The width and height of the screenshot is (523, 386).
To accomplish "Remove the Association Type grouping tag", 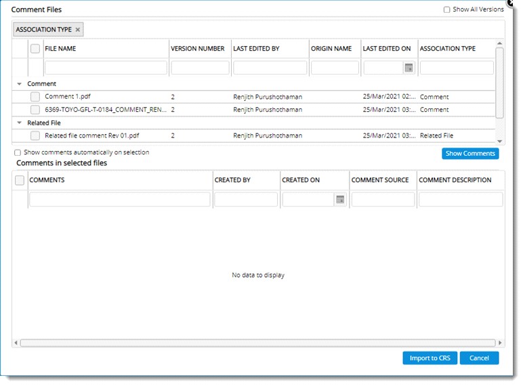I will tap(78, 30).
